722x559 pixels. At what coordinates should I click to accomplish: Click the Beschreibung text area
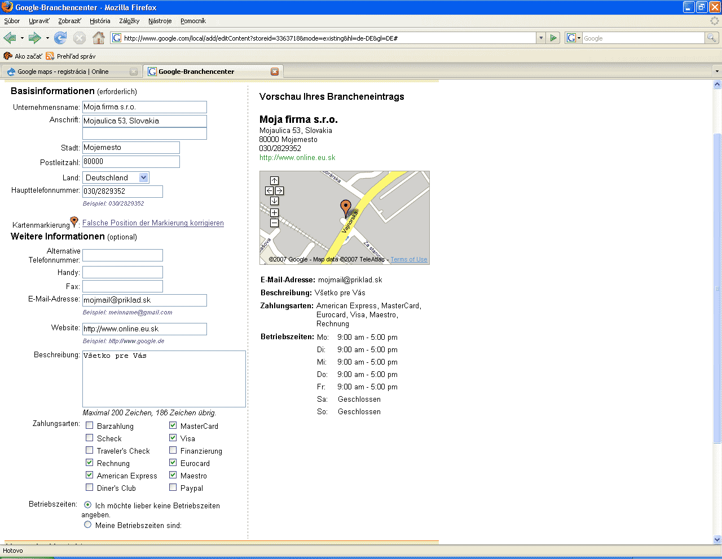pos(164,379)
